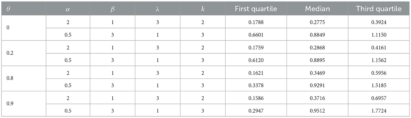Select the Third quartile column header
The width and height of the screenshot is (411, 118).
(379, 9)
